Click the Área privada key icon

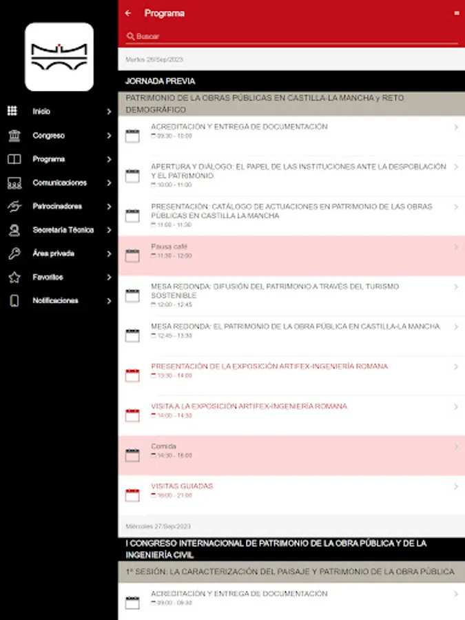14,254
